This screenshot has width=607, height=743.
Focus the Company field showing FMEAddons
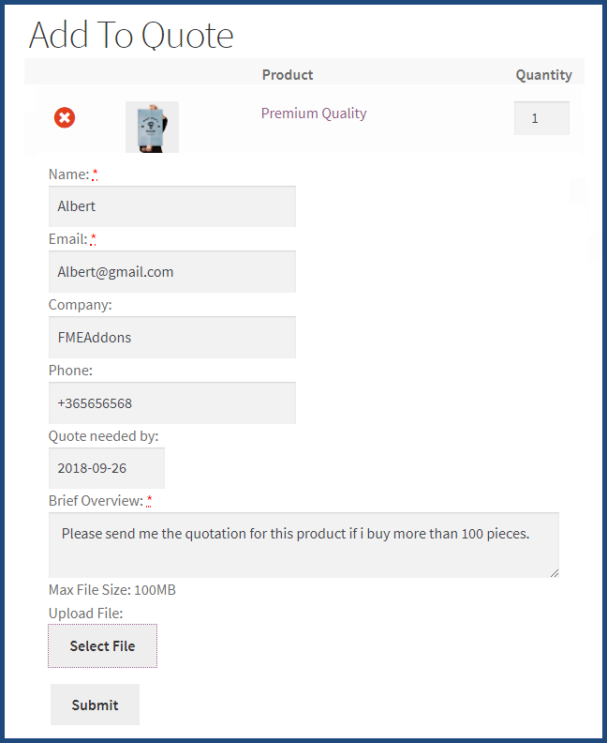click(x=172, y=338)
